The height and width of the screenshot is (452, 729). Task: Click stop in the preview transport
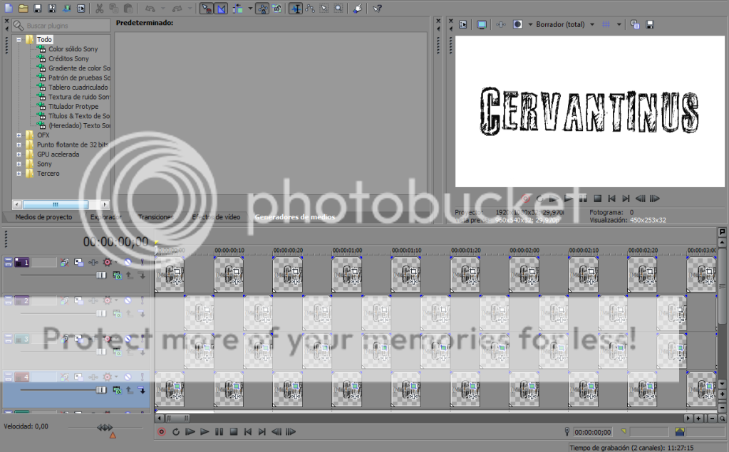pyautogui.click(x=598, y=199)
